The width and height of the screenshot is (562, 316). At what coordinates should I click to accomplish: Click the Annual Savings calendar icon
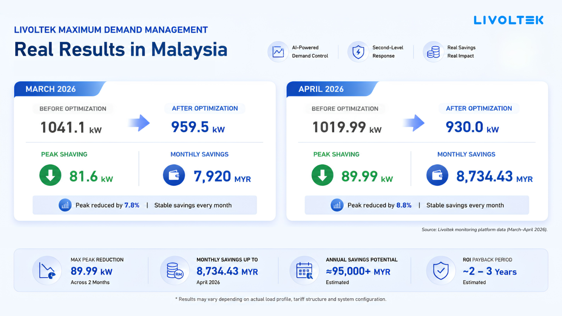point(304,270)
